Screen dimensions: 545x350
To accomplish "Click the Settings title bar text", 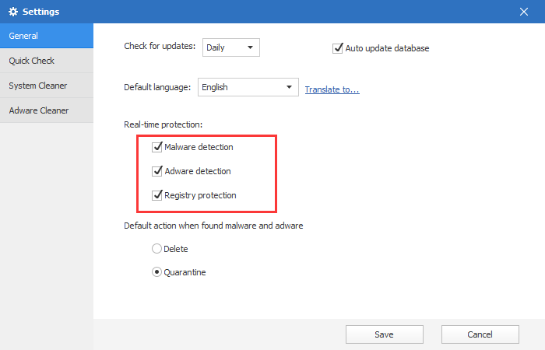I will [x=40, y=12].
